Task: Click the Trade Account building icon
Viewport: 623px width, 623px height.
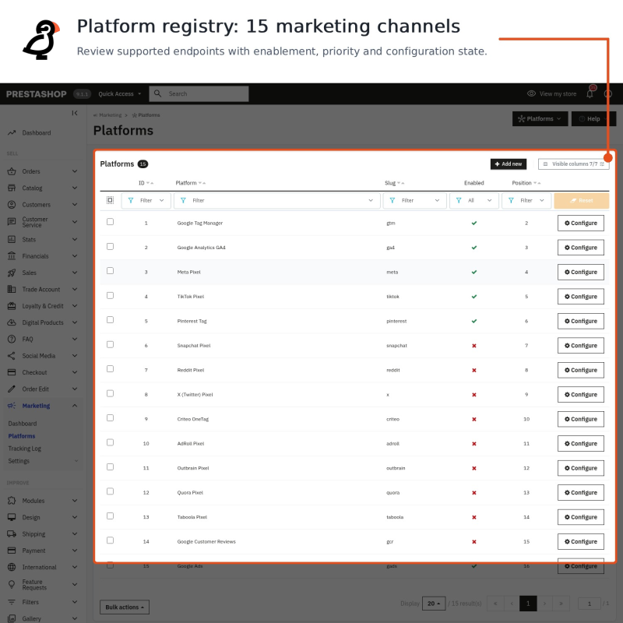Action: pos(12,289)
